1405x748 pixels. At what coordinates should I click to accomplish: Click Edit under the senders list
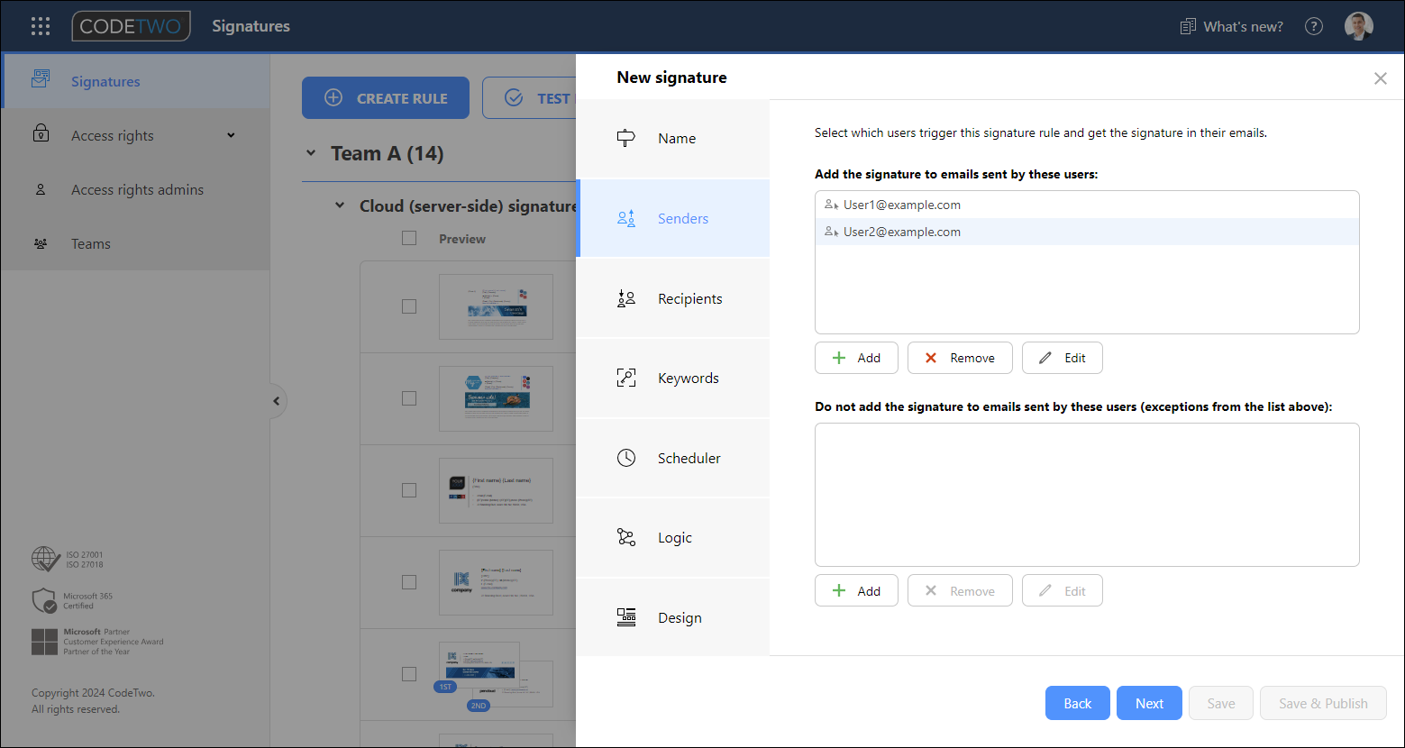click(1063, 358)
